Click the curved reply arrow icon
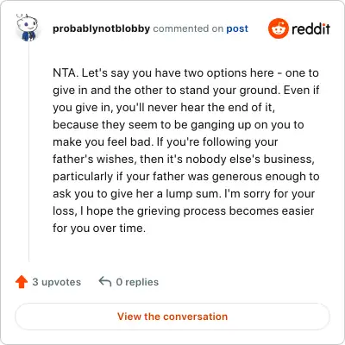The width and height of the screenshot is (345, 345). pos(105,281)
